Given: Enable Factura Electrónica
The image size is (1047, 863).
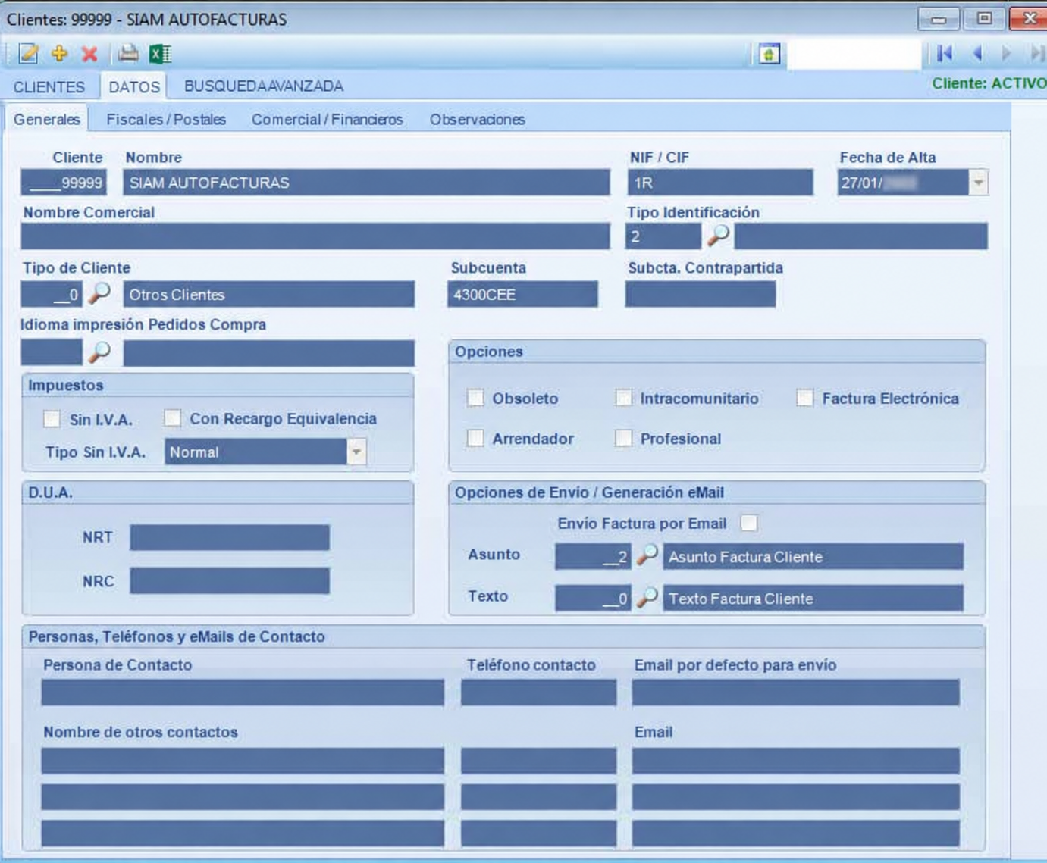Looking at the screenshot, I should [x=805, y=398].
